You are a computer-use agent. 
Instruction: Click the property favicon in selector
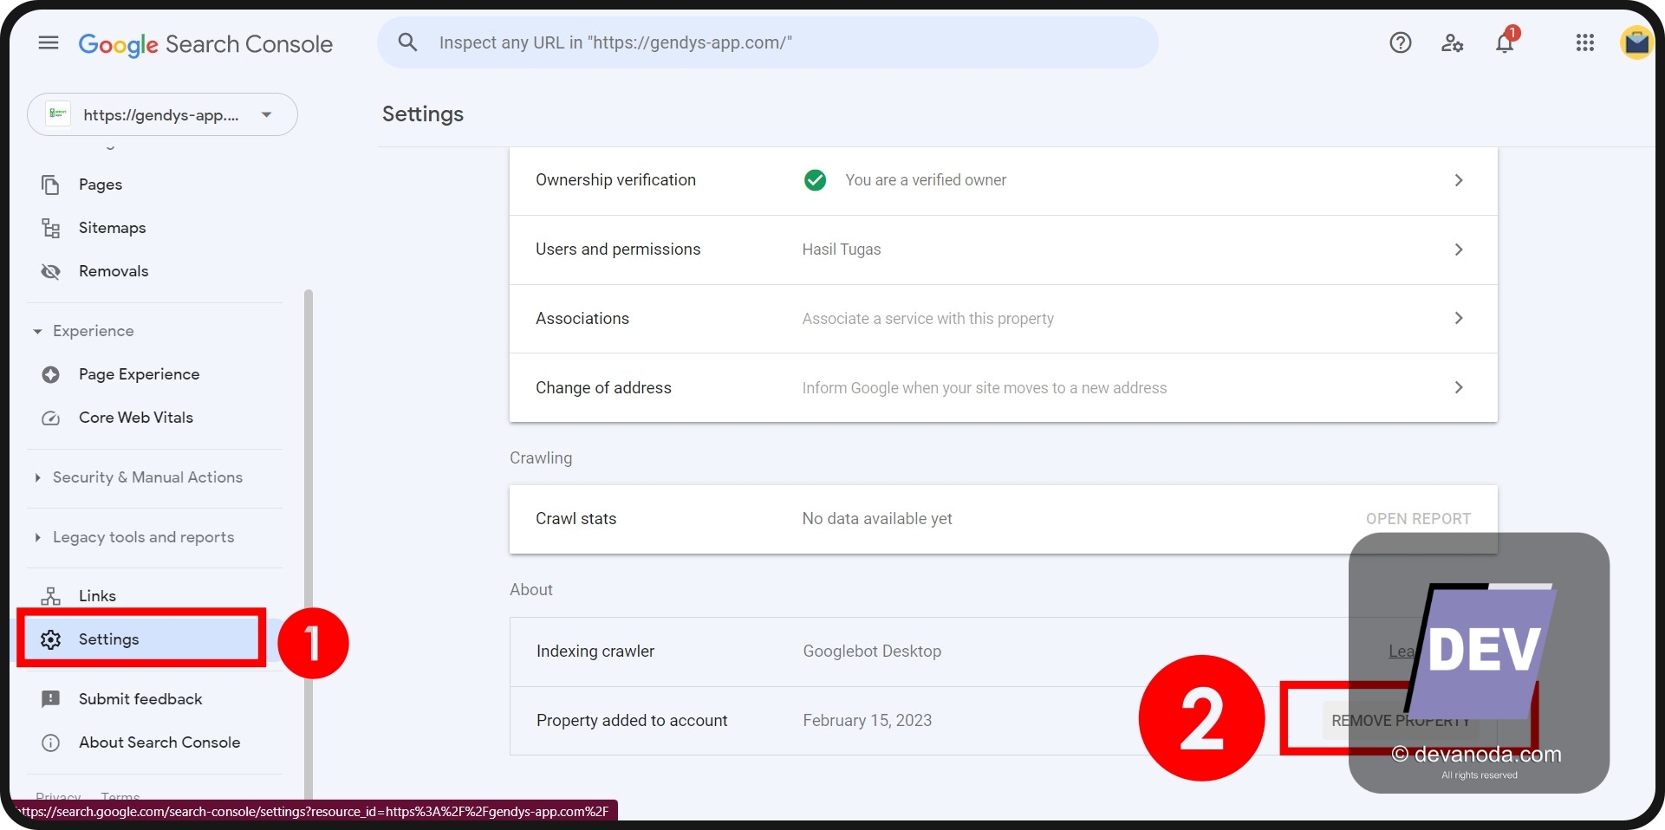click(58, 113)
